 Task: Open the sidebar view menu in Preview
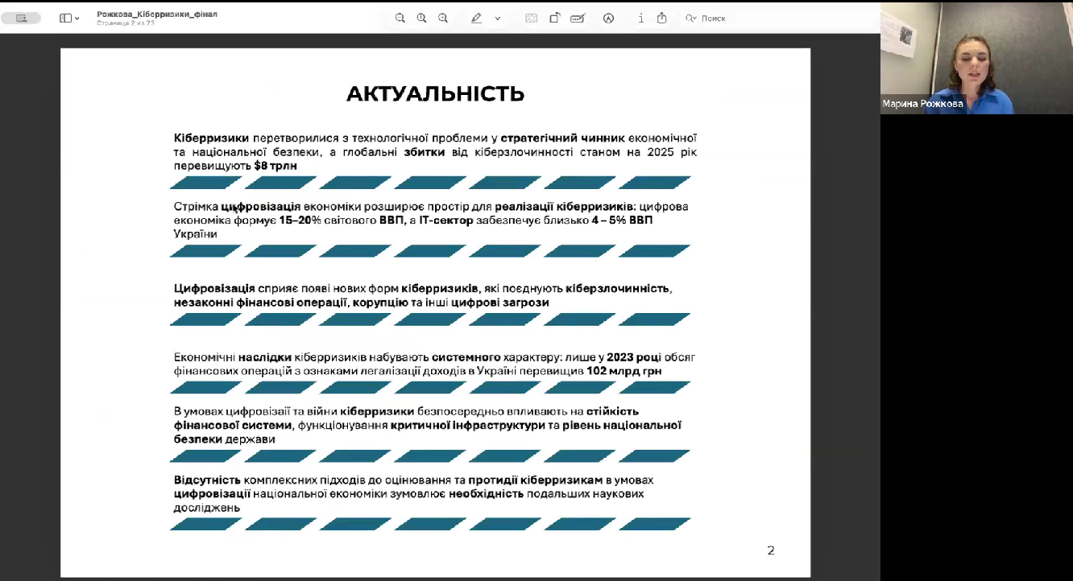[69, 18]
